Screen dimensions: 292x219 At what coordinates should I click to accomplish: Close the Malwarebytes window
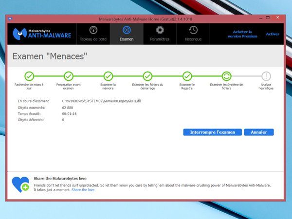(278, 18)
